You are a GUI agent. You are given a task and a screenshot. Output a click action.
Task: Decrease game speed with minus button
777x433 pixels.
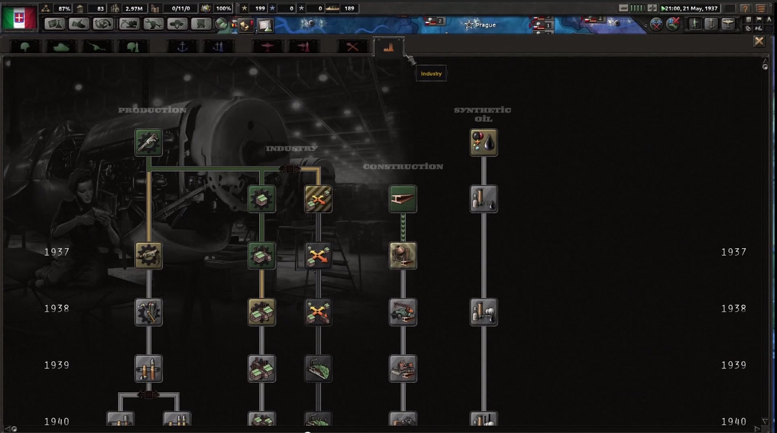pyautogui.click(x=623, y=8)
